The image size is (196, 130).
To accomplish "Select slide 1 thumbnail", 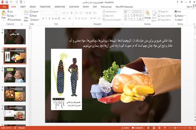I will tap(15, 37).
